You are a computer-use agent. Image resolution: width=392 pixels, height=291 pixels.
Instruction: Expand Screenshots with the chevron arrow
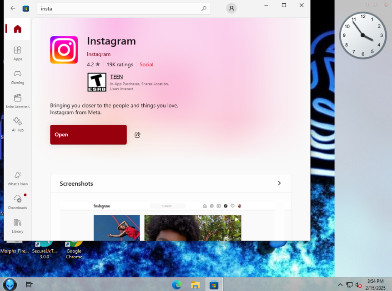click(279, 183)
